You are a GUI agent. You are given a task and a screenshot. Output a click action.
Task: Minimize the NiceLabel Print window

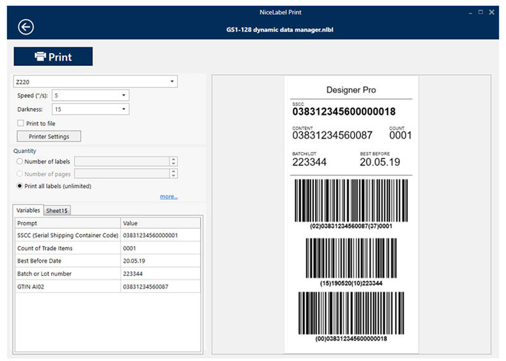point(471,13)
